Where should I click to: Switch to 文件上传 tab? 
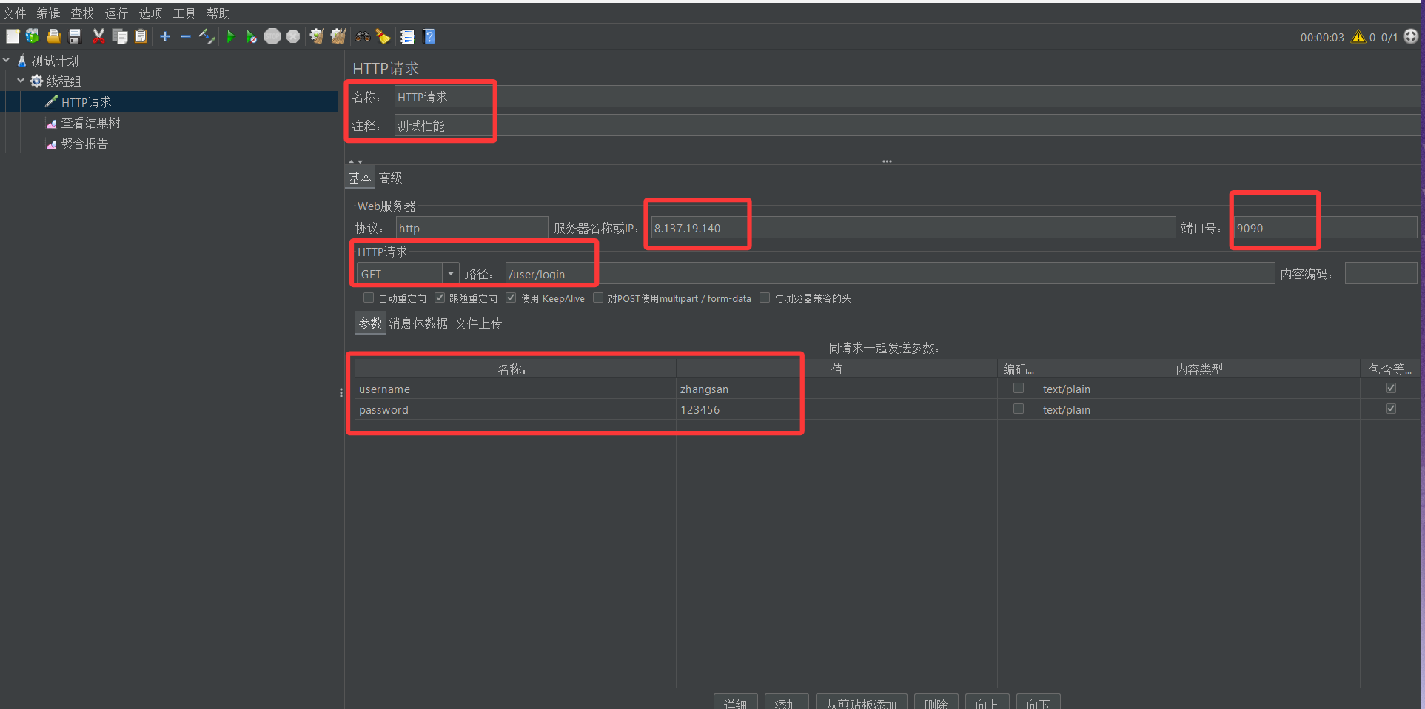tap(478, 323)
